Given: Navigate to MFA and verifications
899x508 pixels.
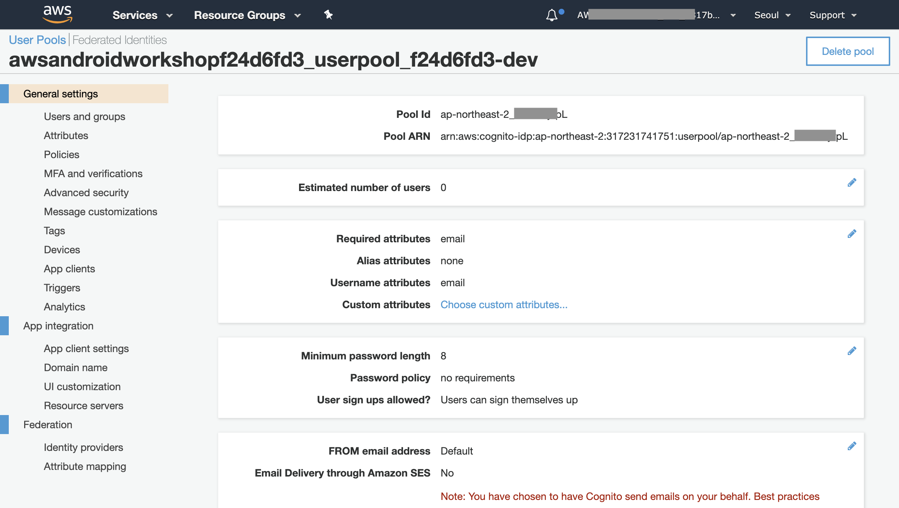Looking at the screenshot, I should tap(93, 173).
